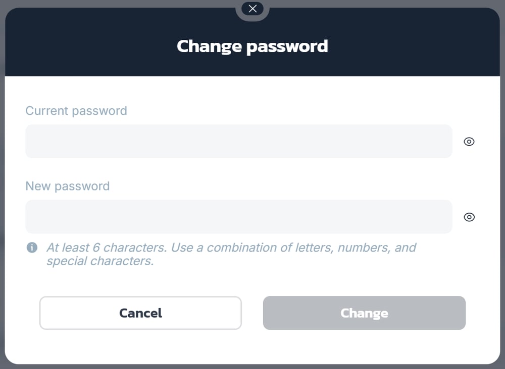The image size is (505, 369).
Task: Click the X icon above the header
Action: click(x=252, y=9)
